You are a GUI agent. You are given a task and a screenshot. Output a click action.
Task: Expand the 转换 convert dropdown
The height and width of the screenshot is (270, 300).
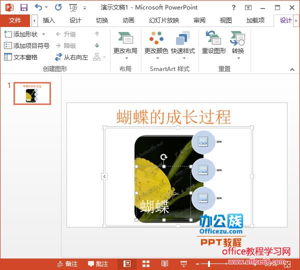click(238, 58)
